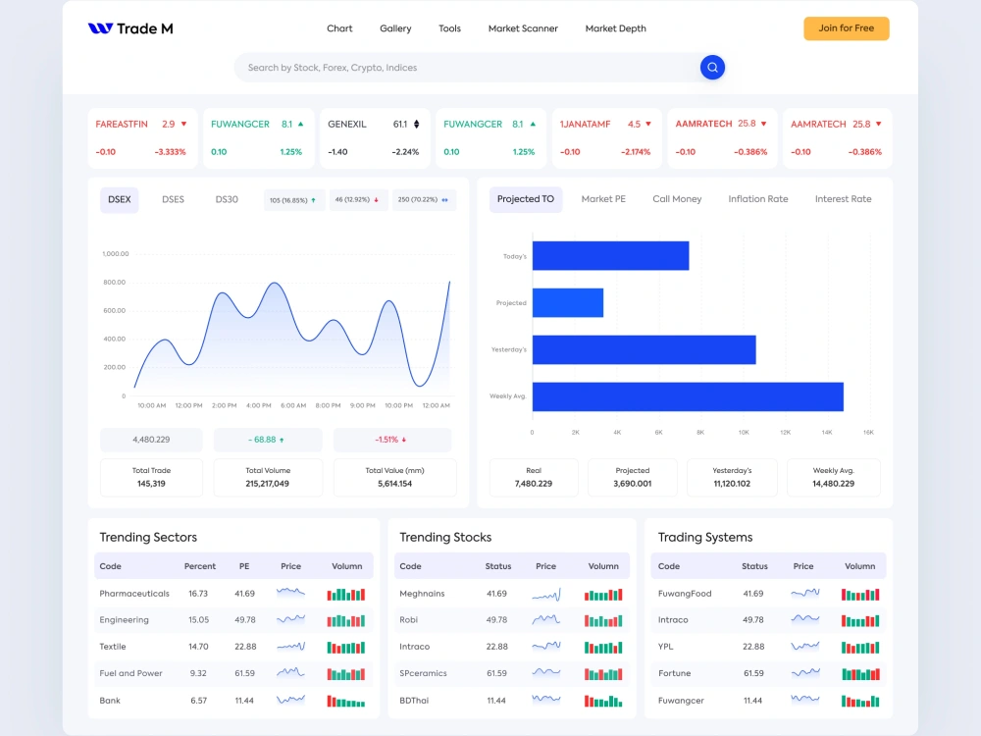Screen dimensions: 981x736
Task: Open the 1JANATAMF dropdown arrow
Action: point(648,124)
